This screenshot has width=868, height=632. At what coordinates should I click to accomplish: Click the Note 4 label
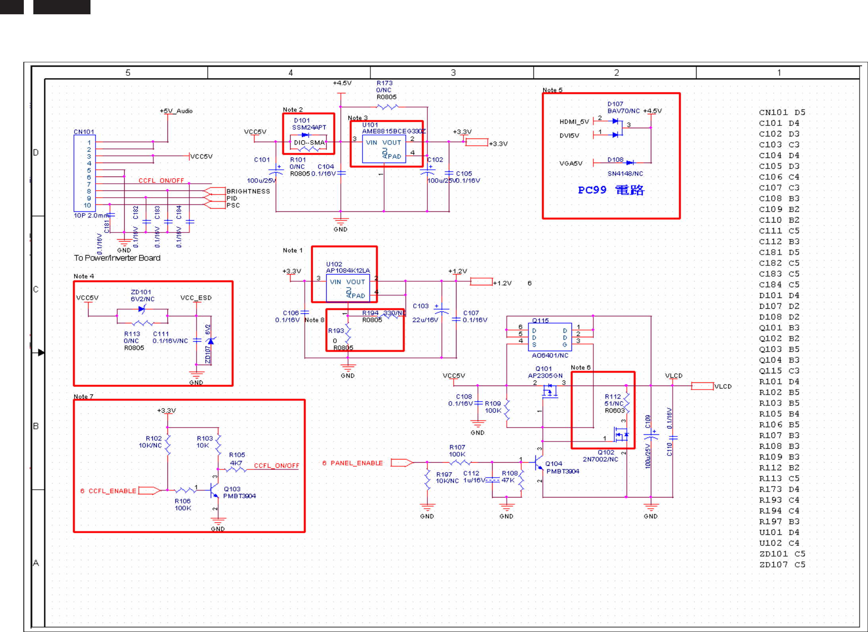tap(84, 276)
